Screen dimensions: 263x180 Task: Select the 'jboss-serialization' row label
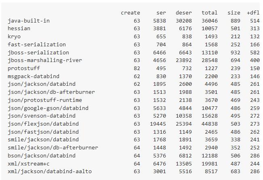click(38, 52)
